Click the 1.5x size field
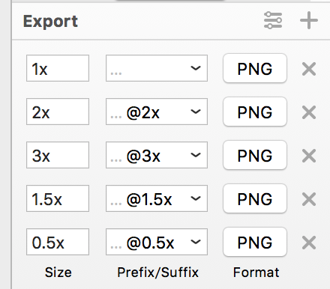 (58, 198)
